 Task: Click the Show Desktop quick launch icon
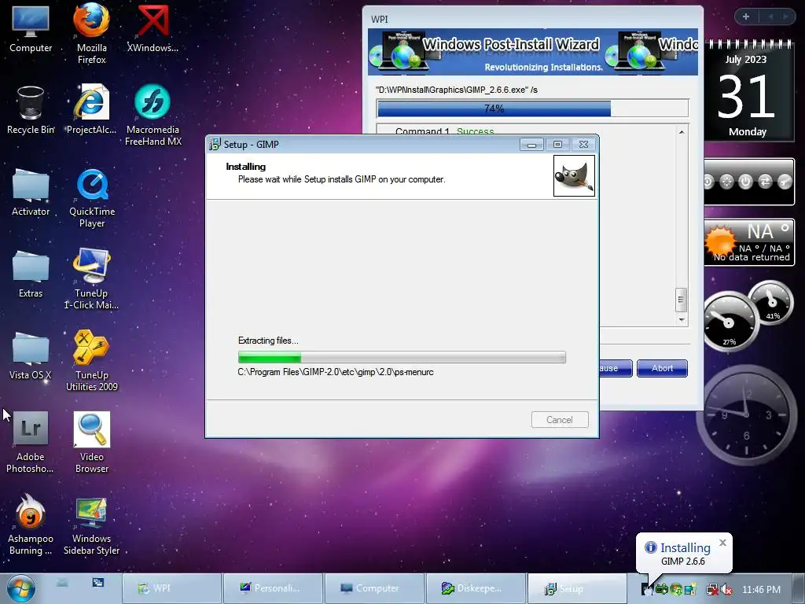click(62, 583)
